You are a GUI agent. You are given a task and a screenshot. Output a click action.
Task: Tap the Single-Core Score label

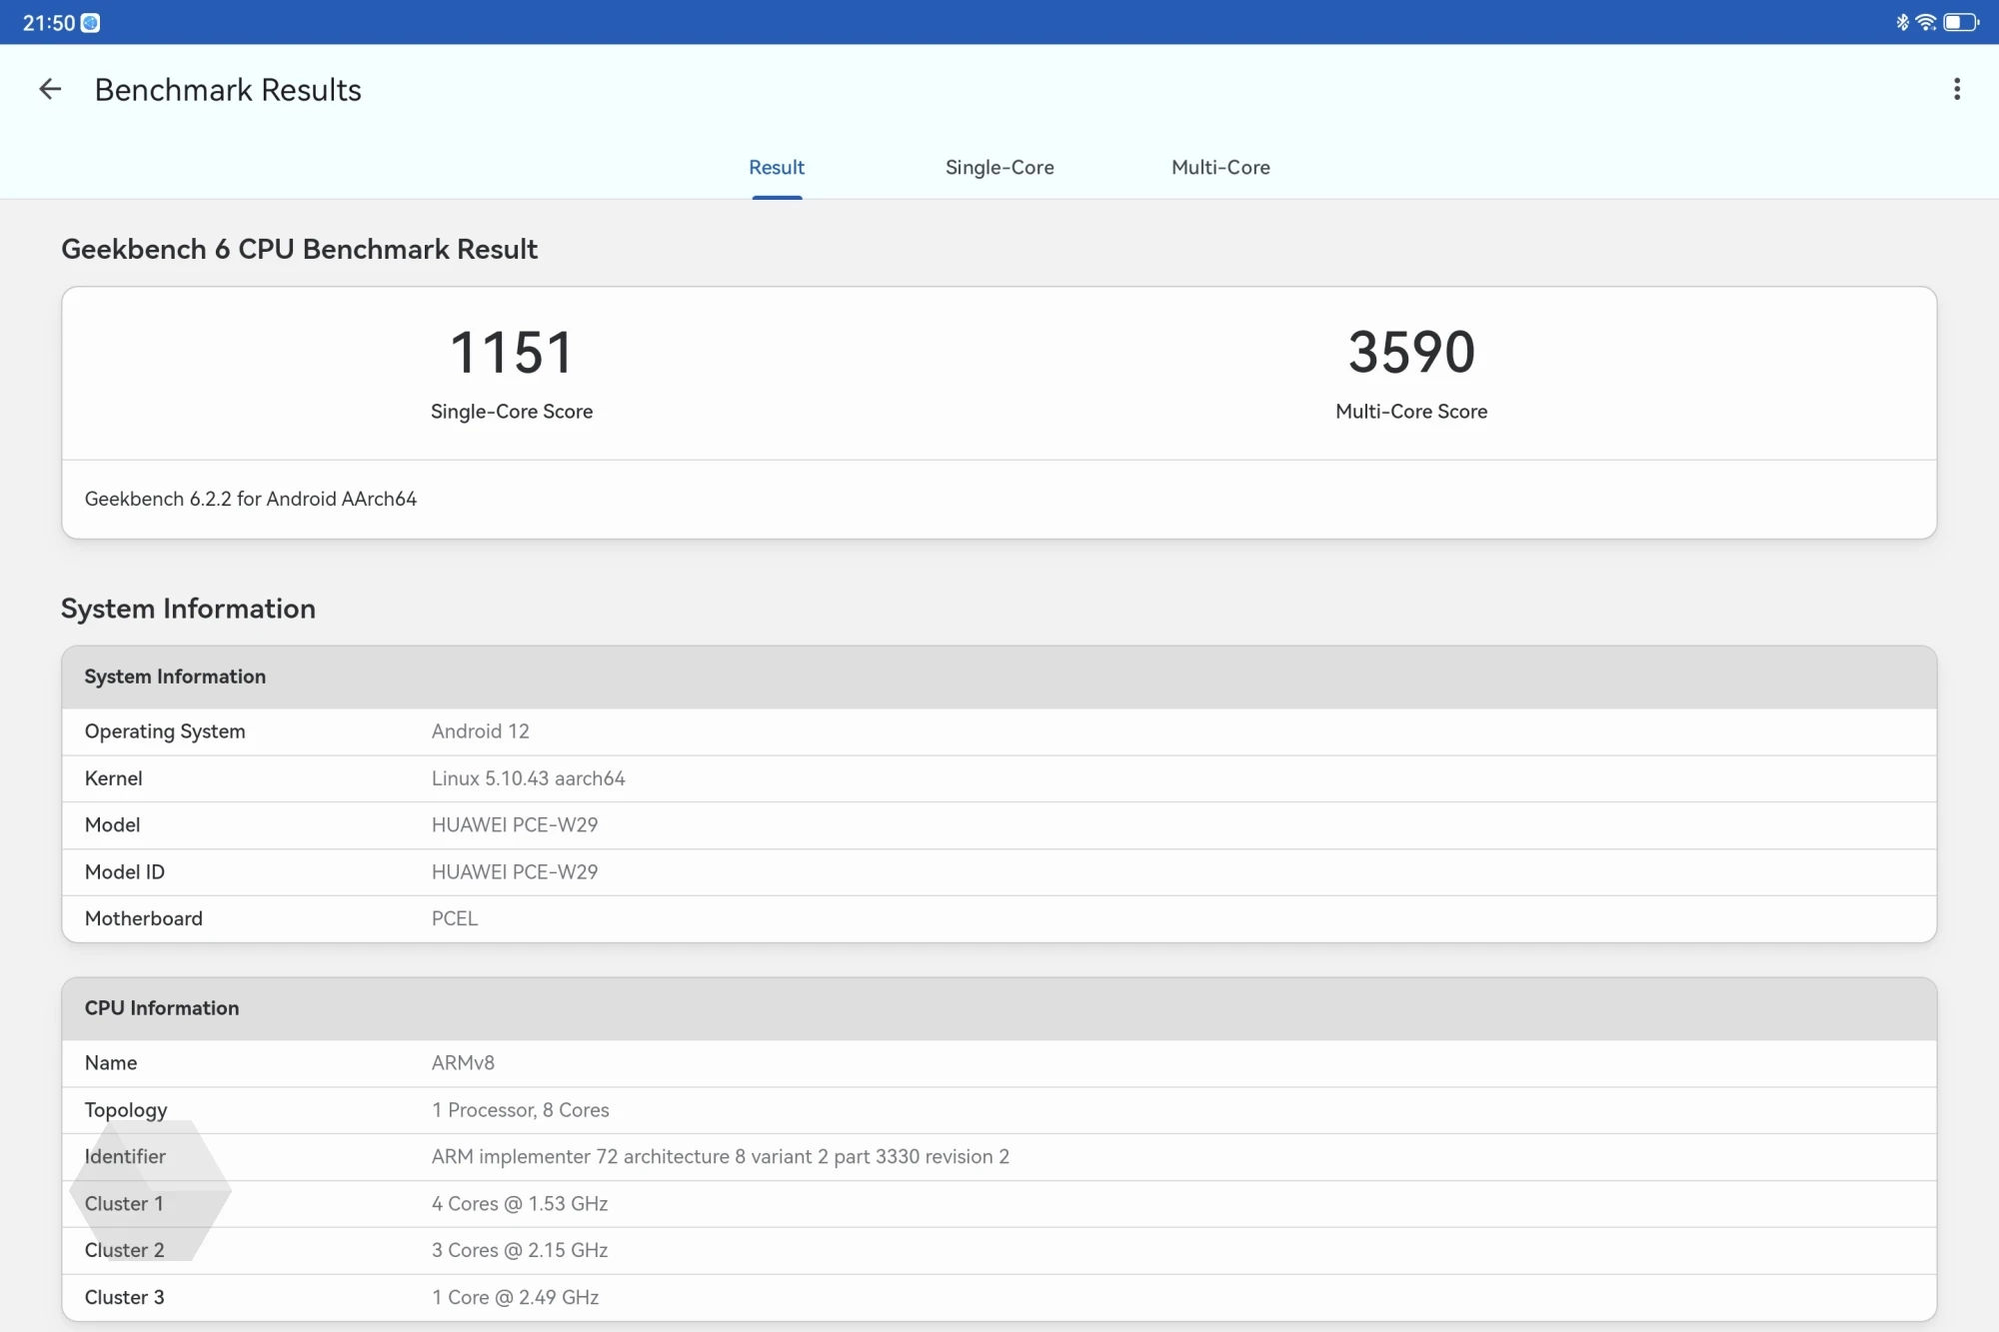point(512,412)
